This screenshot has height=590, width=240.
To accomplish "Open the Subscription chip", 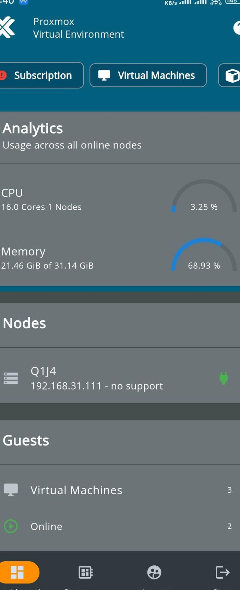I will click(41, 75).
